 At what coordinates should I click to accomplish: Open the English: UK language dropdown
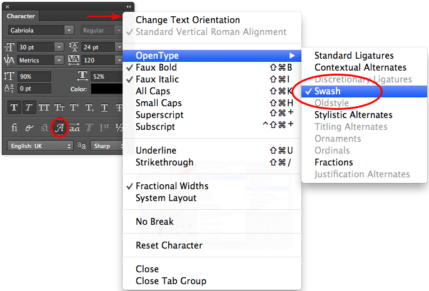40,146
